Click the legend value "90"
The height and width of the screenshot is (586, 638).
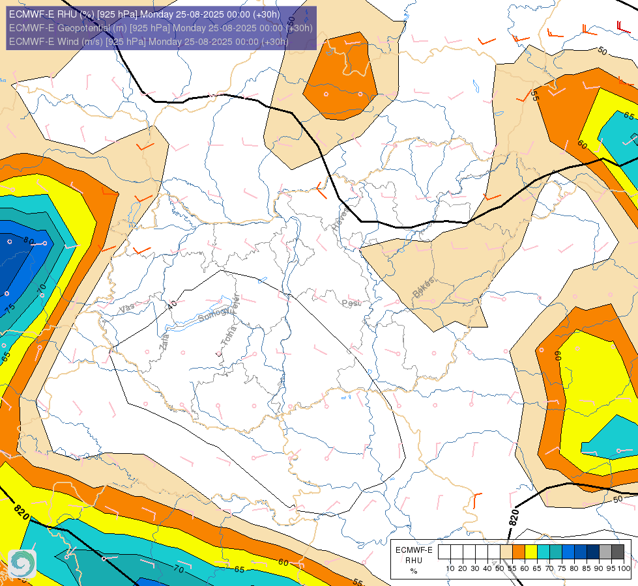pos(599,568)
